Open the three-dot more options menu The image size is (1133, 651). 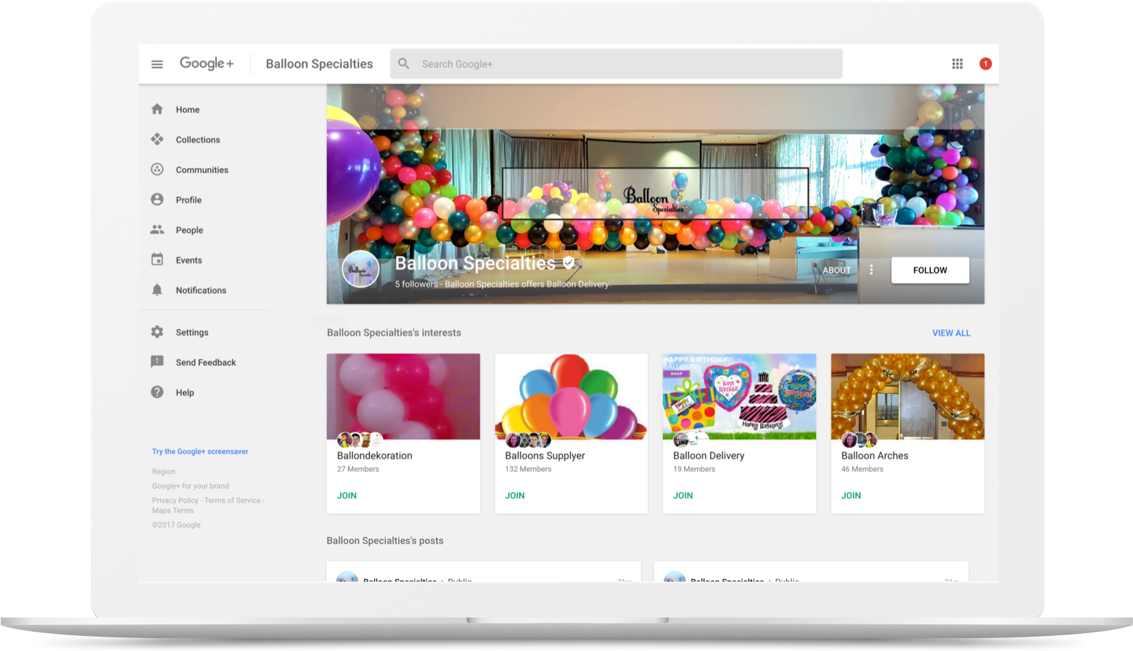click(871, 270)
